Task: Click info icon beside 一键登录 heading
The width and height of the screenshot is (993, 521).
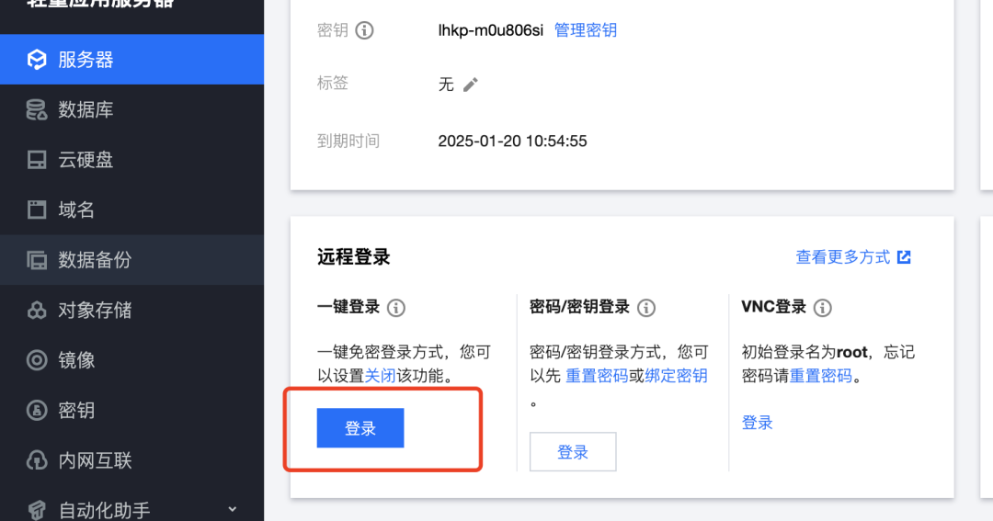Action: click(x=396, y=308)
